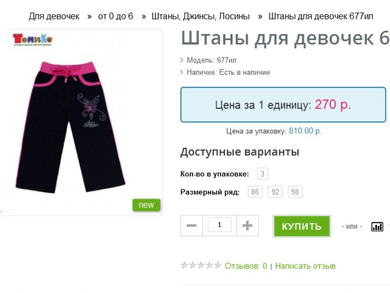Click the arrow marker before Наличие
This screenshot has width=390, height=293.
point(182,72)
